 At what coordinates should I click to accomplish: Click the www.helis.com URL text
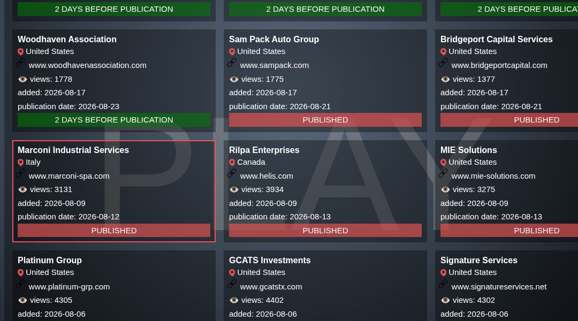point(267,176)
